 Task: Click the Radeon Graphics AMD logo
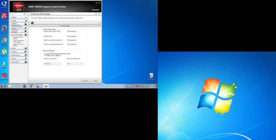19,7
